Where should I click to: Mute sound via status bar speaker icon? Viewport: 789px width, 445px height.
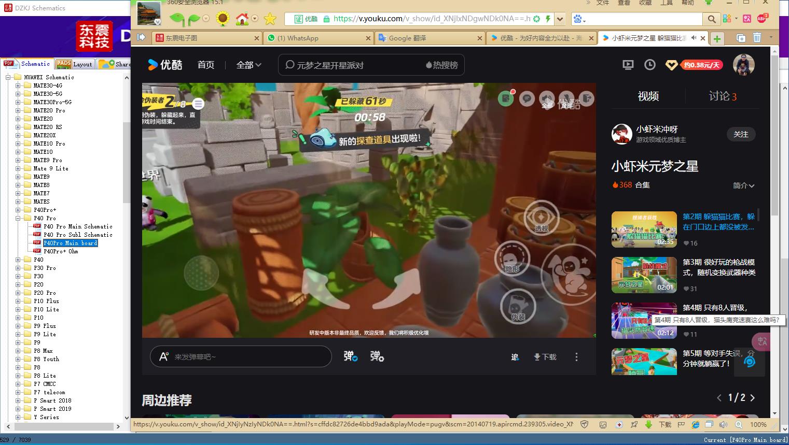point(724,424)
